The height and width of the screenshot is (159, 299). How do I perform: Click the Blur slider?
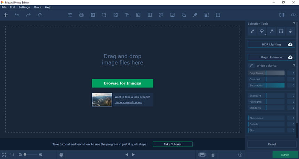pos(266,130)
